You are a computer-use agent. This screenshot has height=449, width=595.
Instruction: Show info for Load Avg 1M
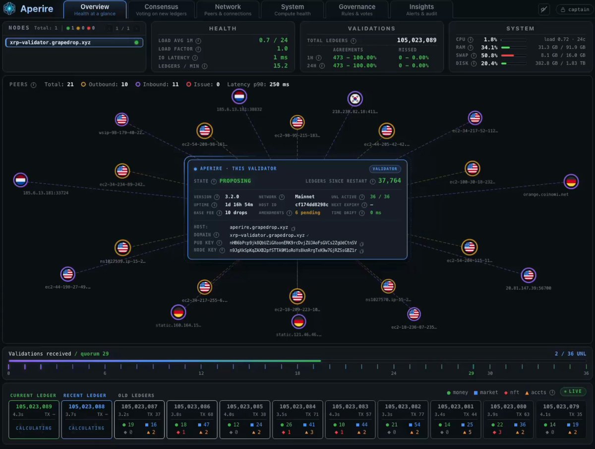coord(198,40)
